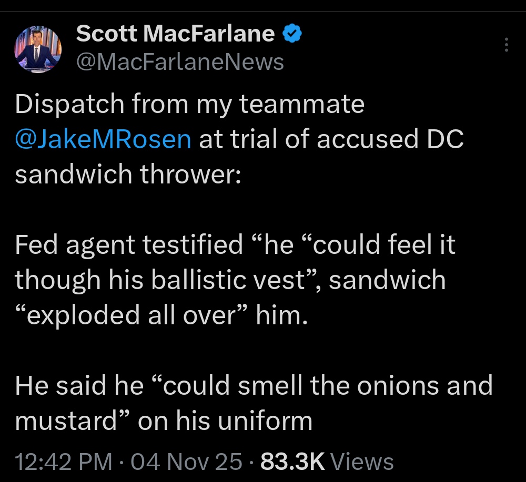Image resolution: width=526 pixels, height=482 pixels.
Task: Click the 'He said he' sentence start
Action: [x=79, y=386]
